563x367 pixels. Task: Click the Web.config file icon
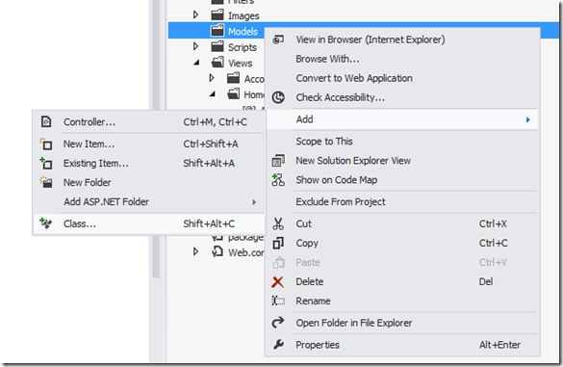pyautogui.click(x=218, y=251)
